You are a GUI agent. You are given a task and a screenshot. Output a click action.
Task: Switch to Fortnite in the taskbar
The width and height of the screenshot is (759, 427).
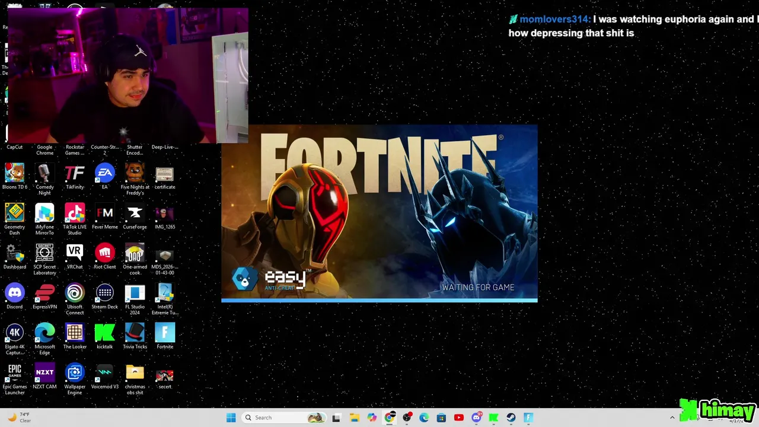[528, 418]
